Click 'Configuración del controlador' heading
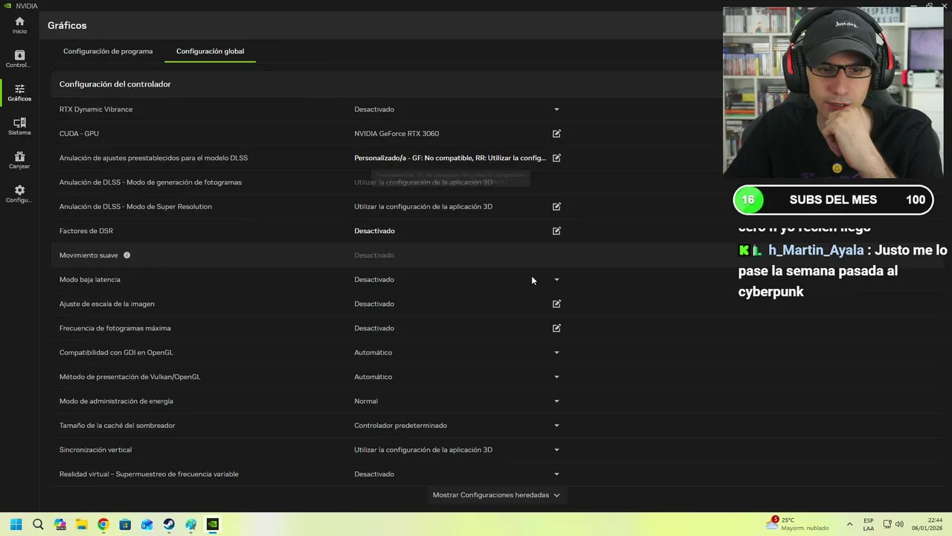Image resolution: width=952 pixels, height=536 pixels. click(115, 84)
